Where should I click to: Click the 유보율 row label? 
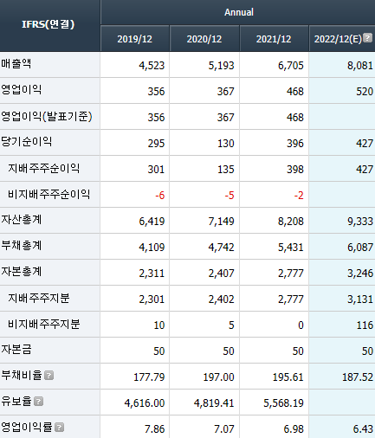click(x=16, y=401)
